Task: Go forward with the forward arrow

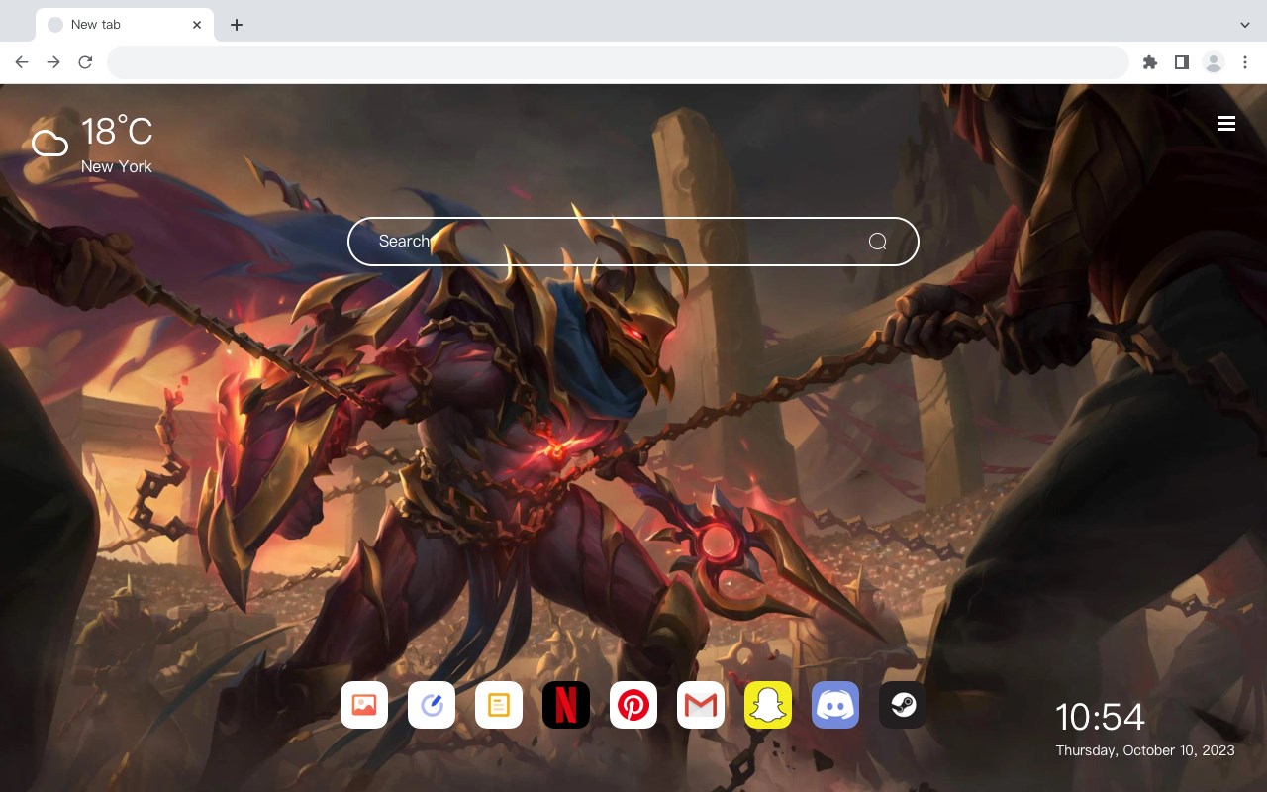Action: tap(53, 62)
